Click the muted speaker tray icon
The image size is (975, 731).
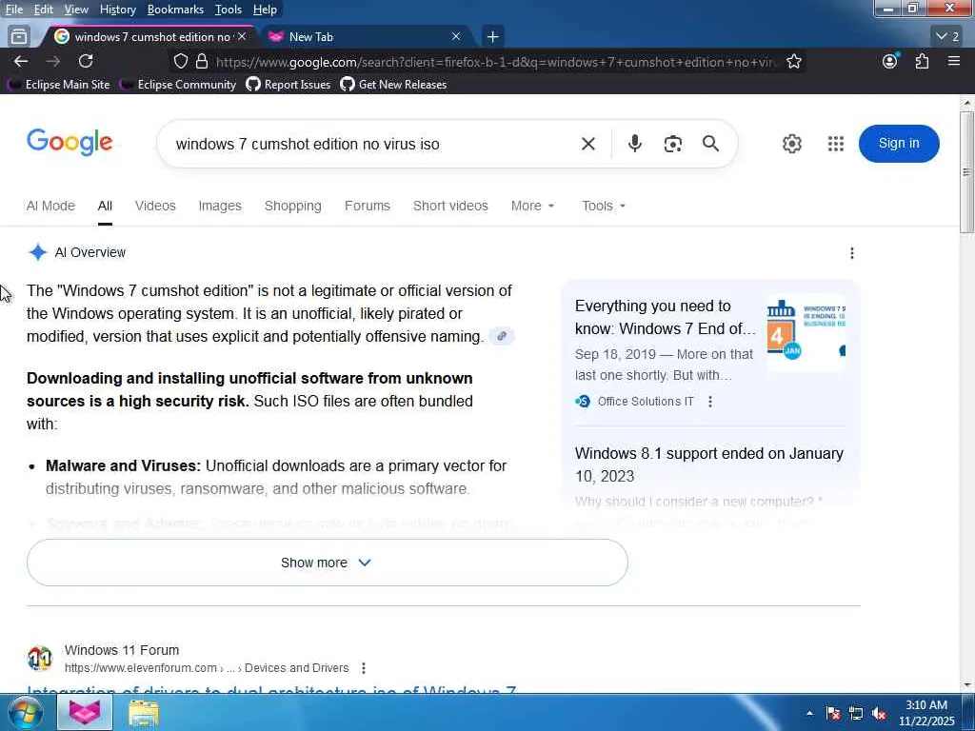click(879, 713)
